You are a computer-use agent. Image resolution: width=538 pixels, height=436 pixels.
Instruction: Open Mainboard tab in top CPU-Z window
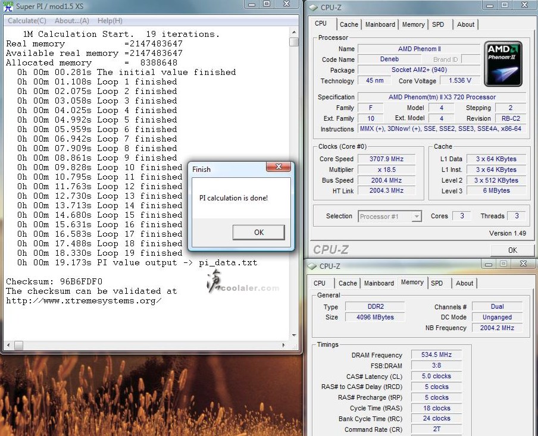click(380, 24)
